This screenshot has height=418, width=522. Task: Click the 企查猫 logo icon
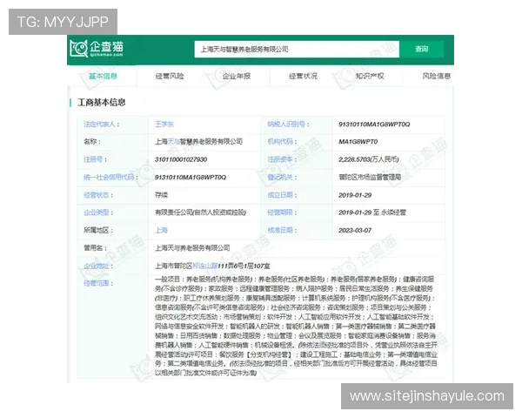click(x=97, y=49)
